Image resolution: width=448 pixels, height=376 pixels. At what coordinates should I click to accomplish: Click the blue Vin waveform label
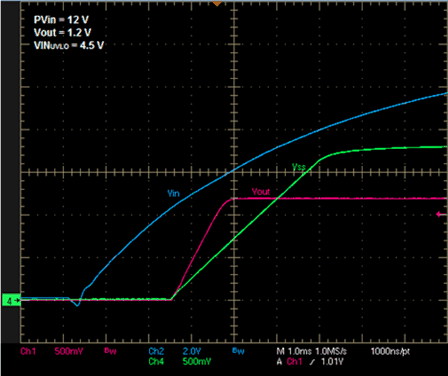click(173, 193)
